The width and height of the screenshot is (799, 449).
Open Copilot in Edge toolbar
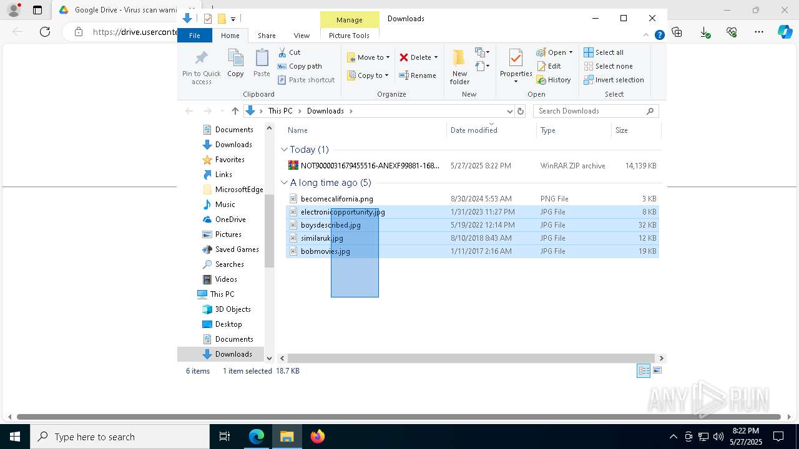tap(785, 32)
